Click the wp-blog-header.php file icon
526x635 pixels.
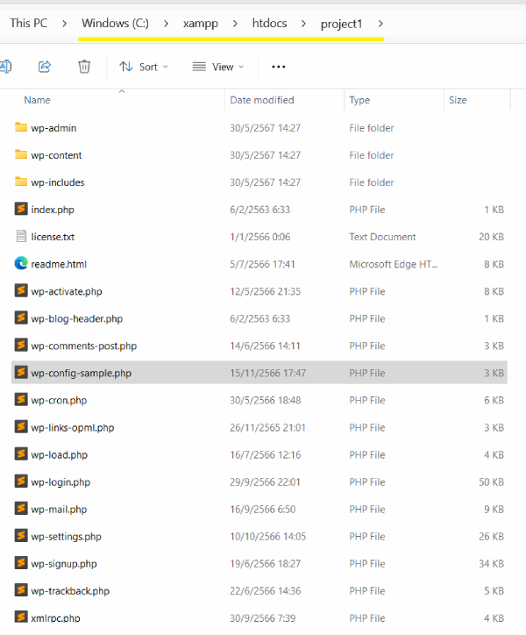[21, 317]
